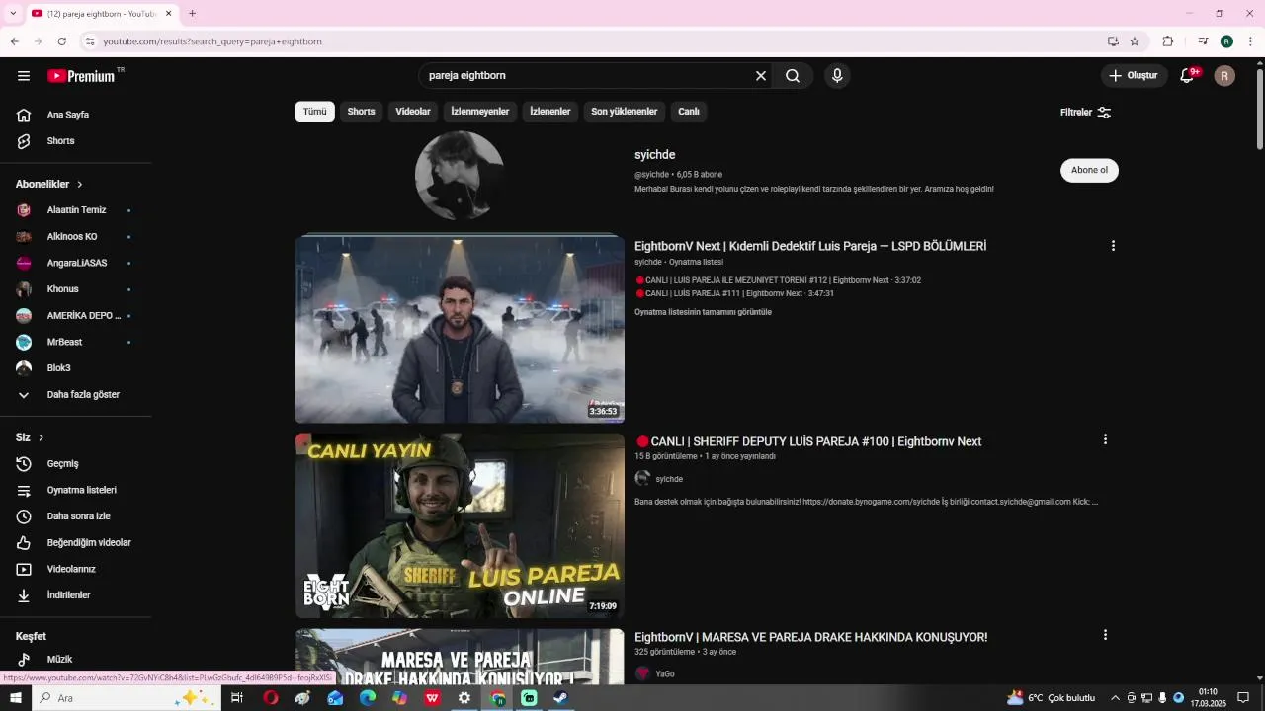Open Opera browser from taskbar
This screenshot has width=1265, height=711.
pos(271,698)
